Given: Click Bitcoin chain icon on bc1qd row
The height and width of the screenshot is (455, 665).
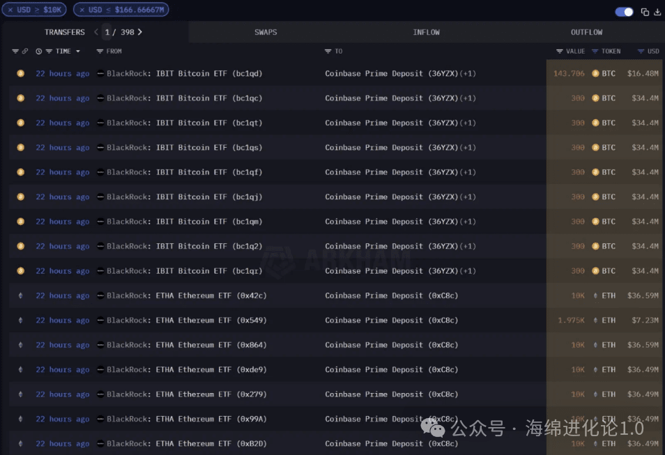Looking at the screenshot, I should 20,73.
